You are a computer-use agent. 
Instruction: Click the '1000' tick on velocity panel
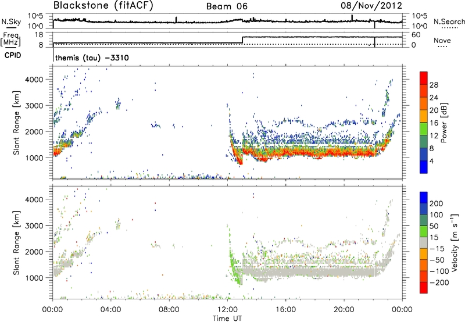point(34,278)
